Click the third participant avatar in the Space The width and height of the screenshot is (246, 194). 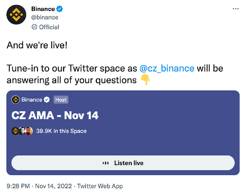(x=29, y=131)
